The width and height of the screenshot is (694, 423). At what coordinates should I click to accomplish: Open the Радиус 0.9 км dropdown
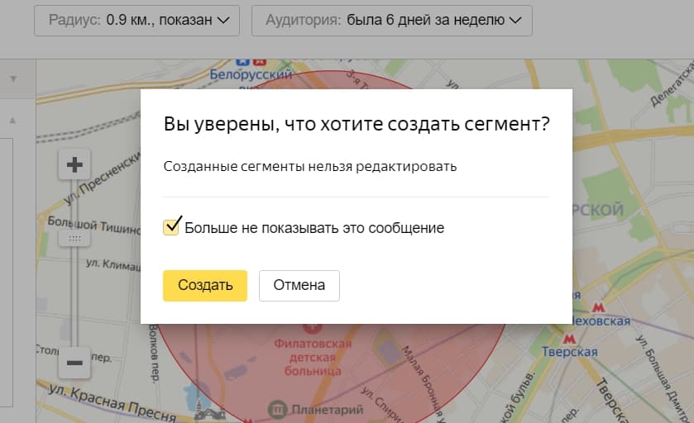point(136,21)
